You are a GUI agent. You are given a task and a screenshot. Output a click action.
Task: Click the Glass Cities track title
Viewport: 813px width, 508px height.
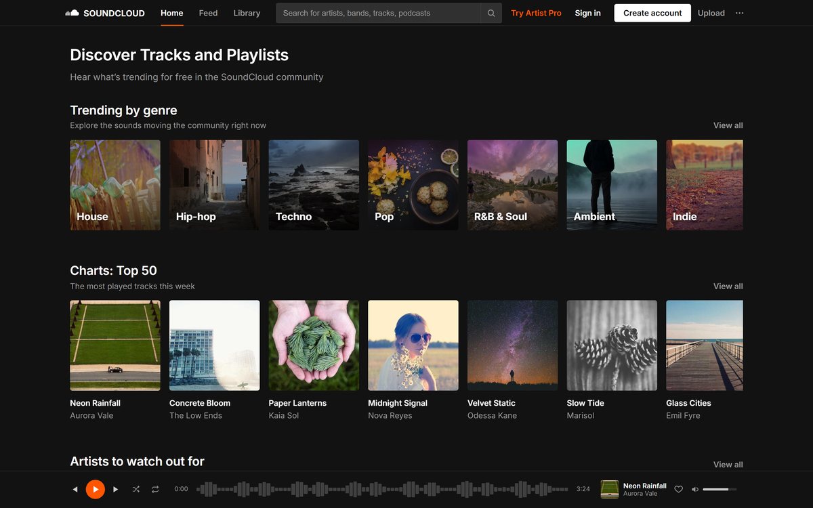688,403
